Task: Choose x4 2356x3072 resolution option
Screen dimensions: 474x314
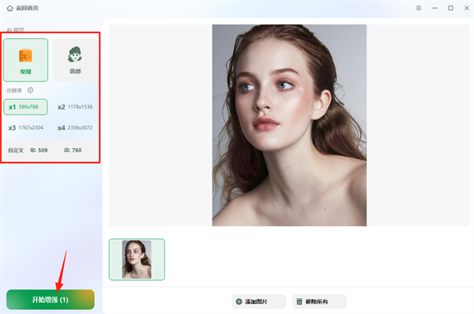Action: [75, 128]
